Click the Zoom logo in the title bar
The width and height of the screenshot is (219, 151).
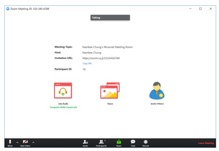point(8,9)
